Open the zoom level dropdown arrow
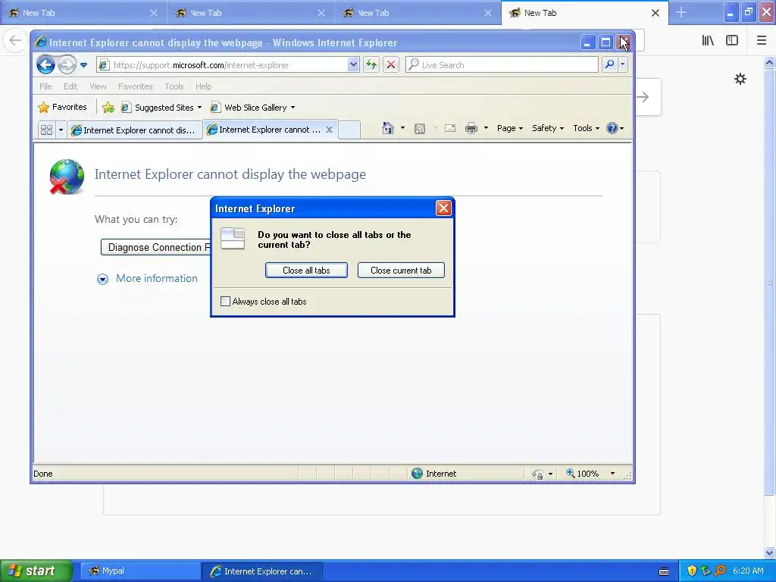The height and width of the screenshot is (582, 776). pyautogui.click(x=612, y=474)
